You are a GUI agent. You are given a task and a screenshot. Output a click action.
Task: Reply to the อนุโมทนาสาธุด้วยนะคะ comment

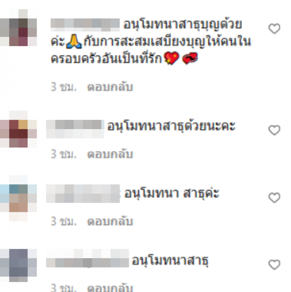click(110, 155)
